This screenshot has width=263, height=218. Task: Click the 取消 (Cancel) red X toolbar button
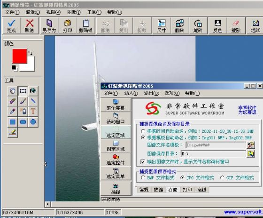pos(30,26)
